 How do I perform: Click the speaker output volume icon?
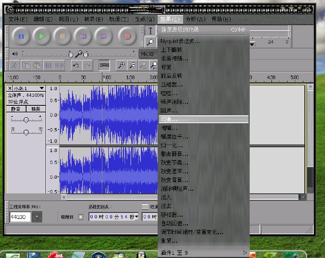(x=15, y=54)
